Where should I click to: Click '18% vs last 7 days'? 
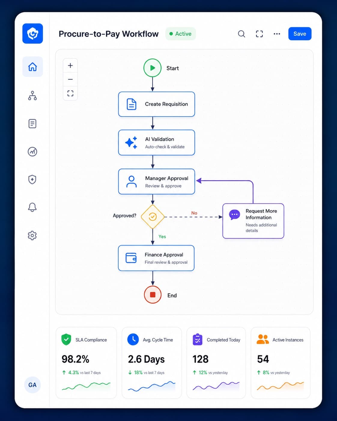pos(146,373)
